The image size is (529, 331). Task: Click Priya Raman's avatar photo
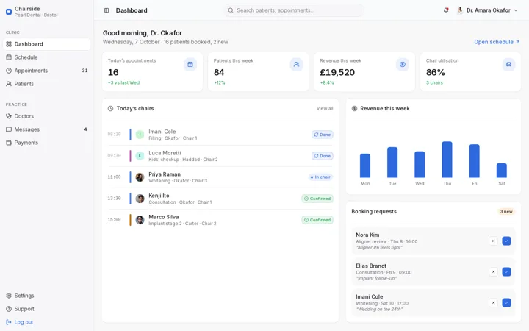pyautogui.click(x=140, y=177)
